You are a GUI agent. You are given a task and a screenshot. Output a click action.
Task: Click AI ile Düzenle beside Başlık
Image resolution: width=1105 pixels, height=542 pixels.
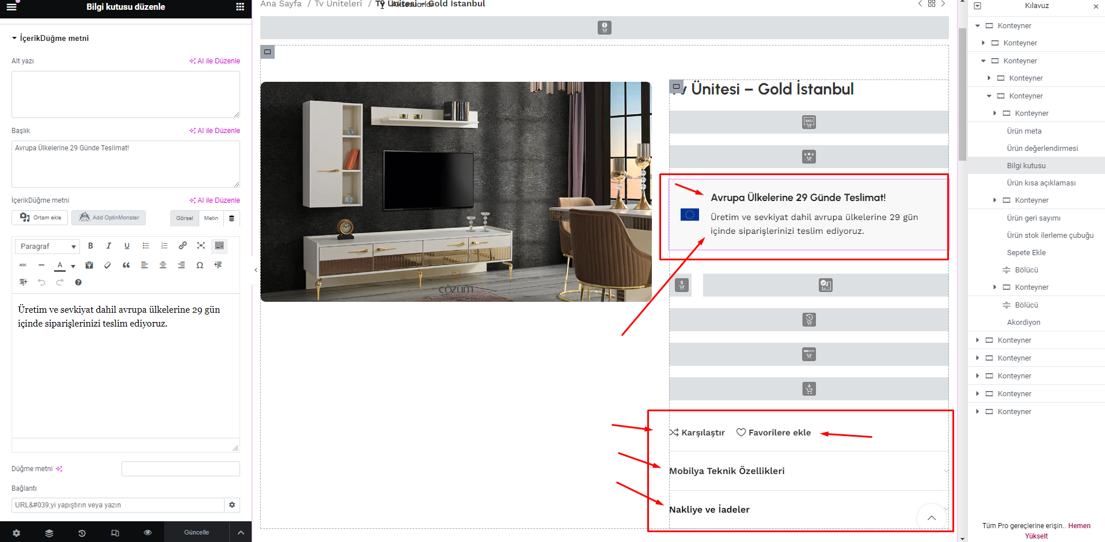point(215,131)
